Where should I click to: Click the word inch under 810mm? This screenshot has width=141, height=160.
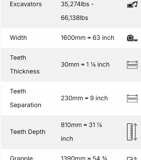pos(67,139)
